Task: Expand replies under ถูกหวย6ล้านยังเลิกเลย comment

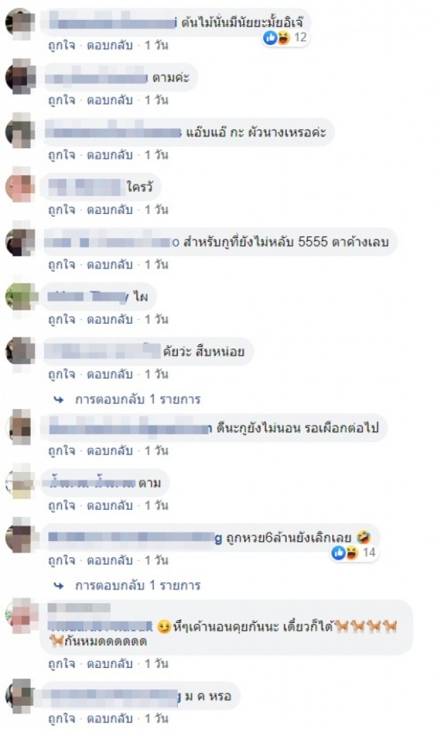Action: pyautogui.click(x=138, y=585)
